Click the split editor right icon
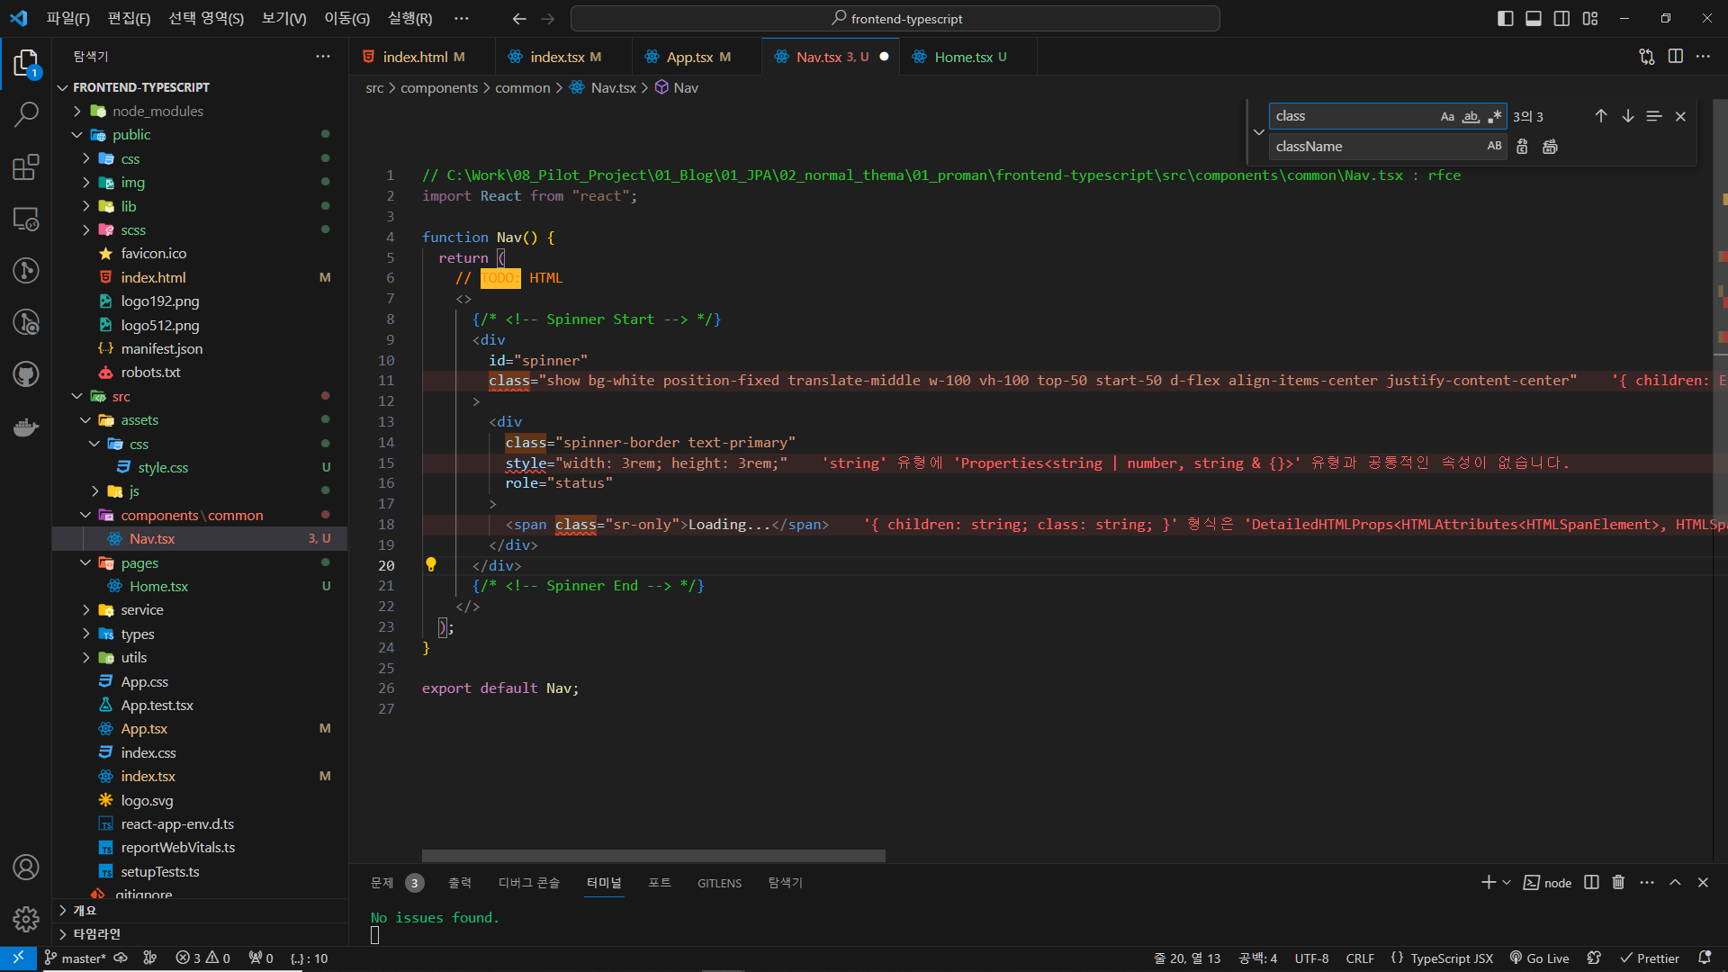Image resolution: width=1728 pixels, height=972 pixels. pos(1675,57)
